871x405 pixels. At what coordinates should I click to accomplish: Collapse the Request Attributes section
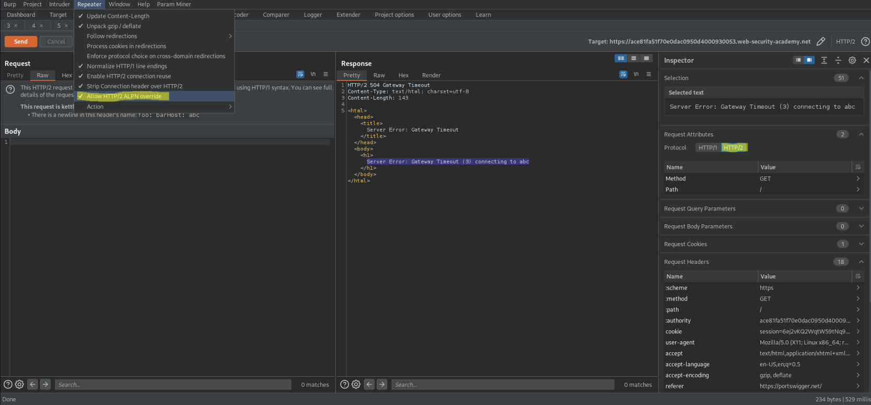(861, 134)
